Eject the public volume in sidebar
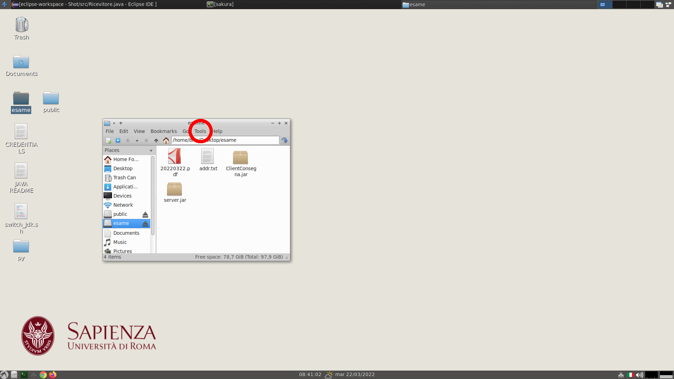Screen dimensions: 674x379 click(x=145, y=214)
